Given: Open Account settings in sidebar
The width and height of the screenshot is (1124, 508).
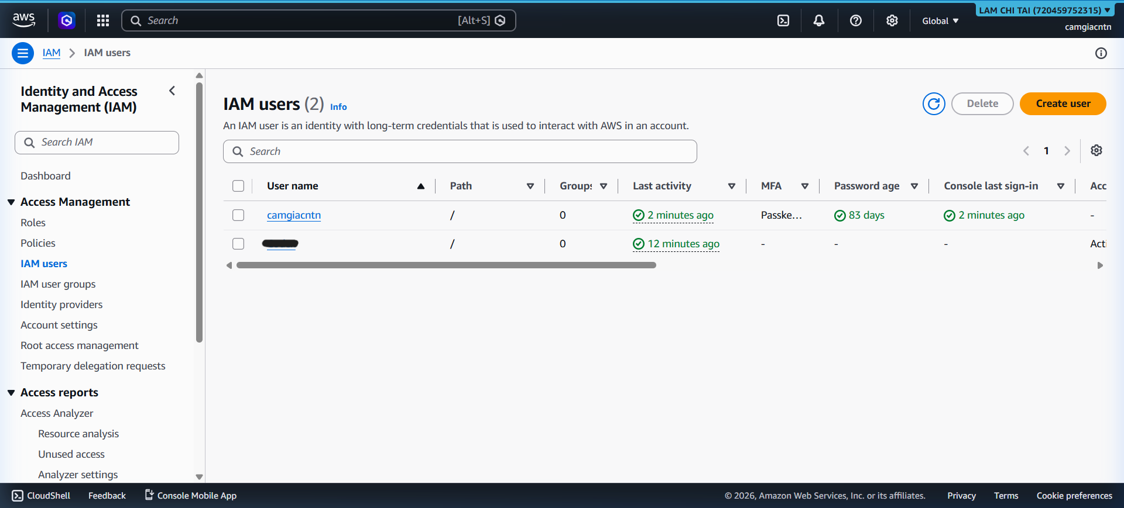Looking at the screenshot, I should [59, 325].
